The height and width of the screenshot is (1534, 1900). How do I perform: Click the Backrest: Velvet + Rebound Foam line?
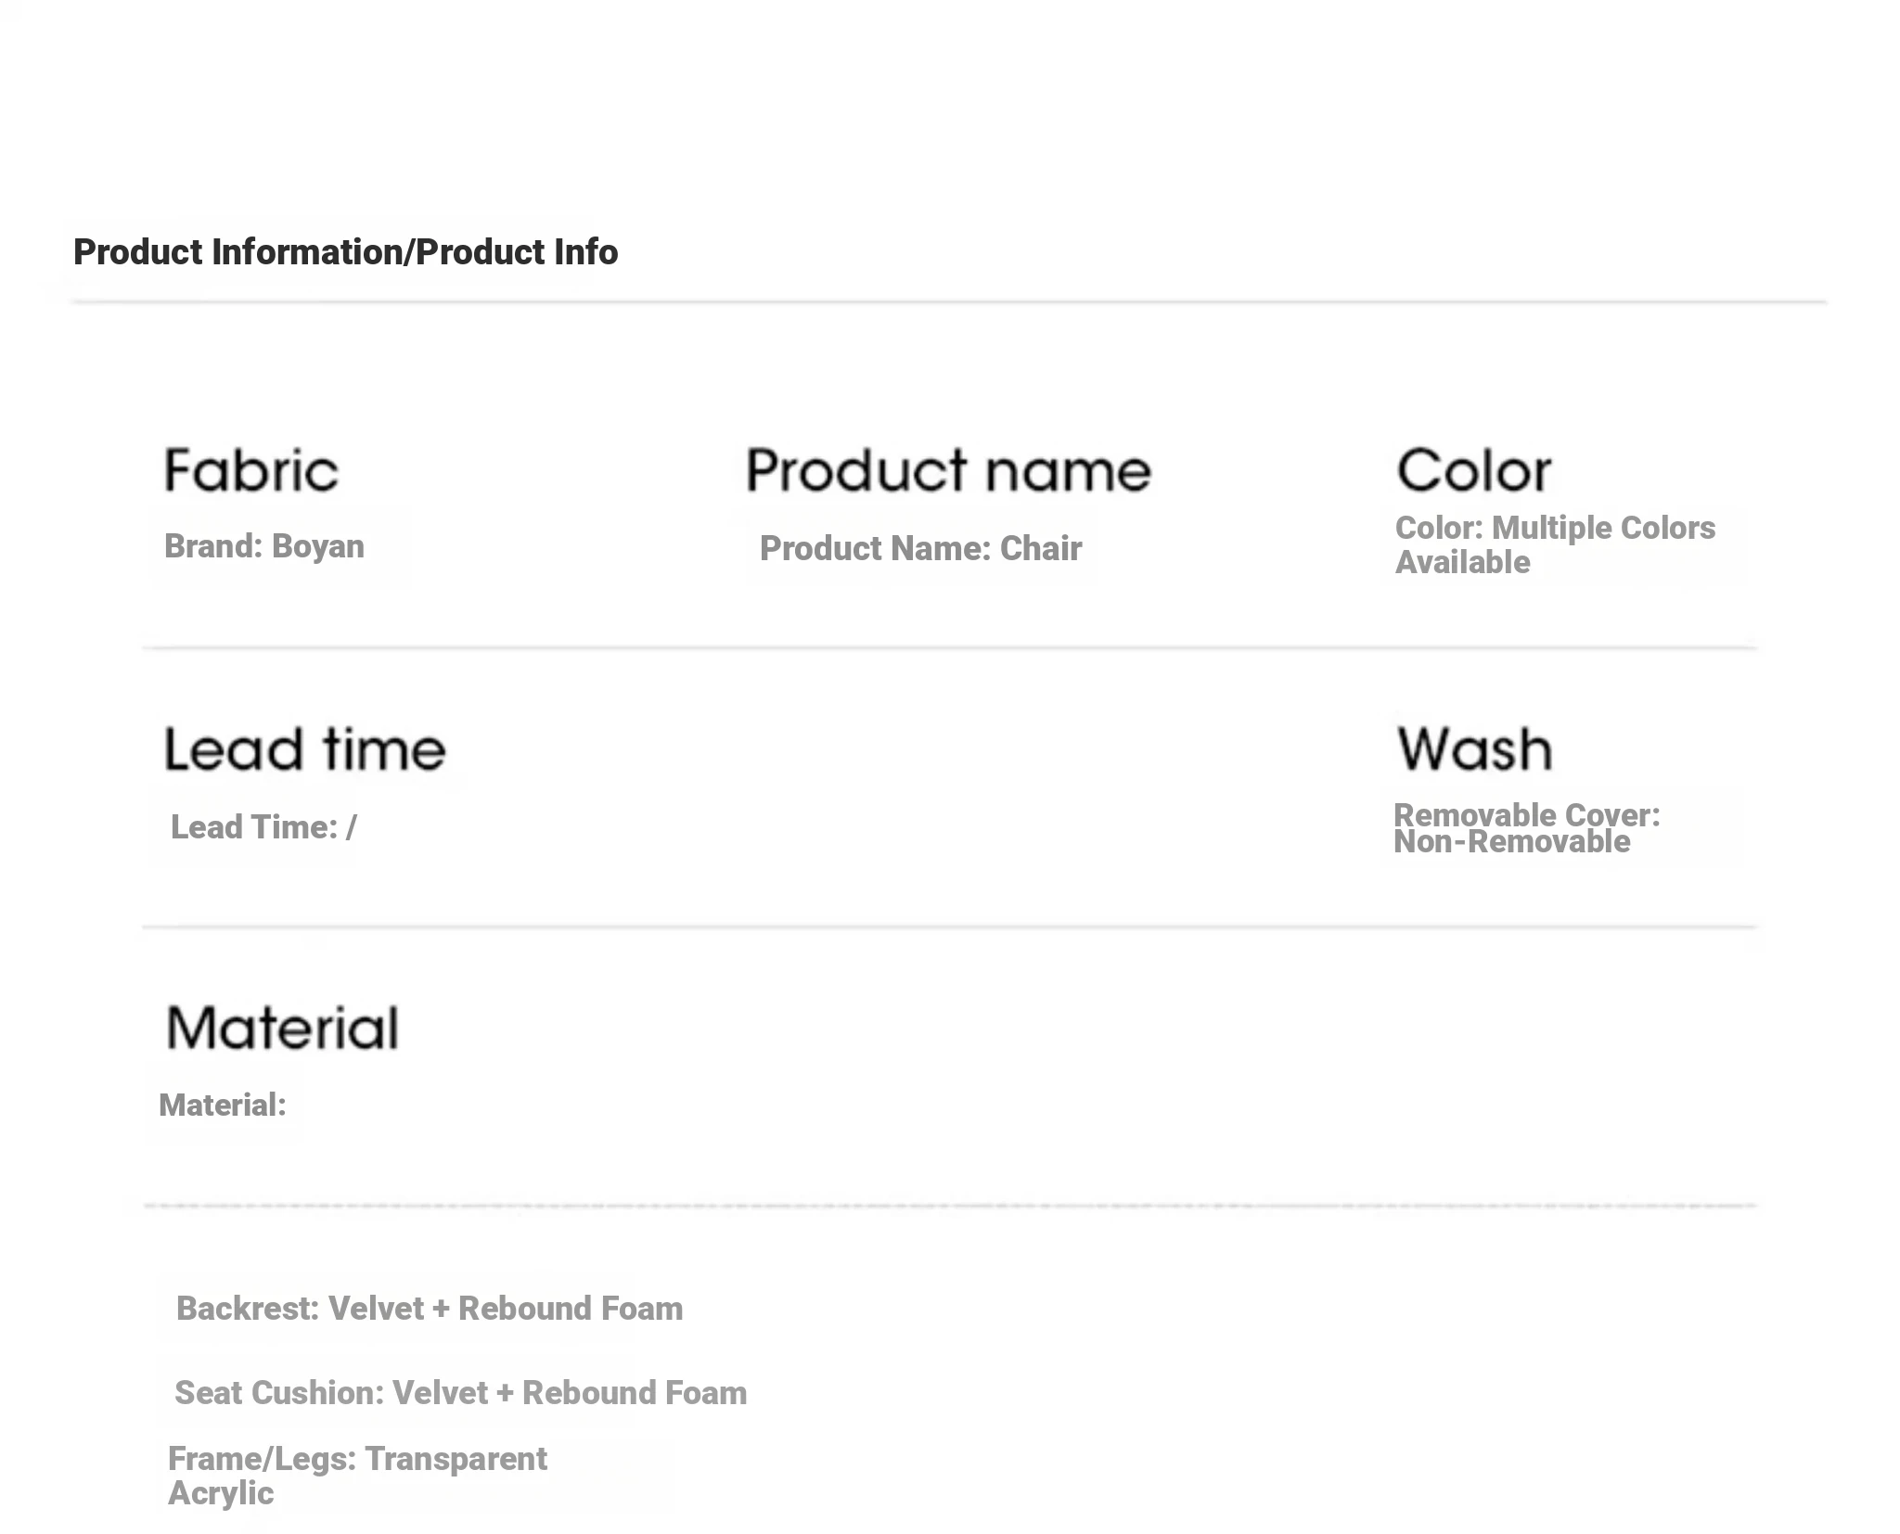[x=430, y=1308]
